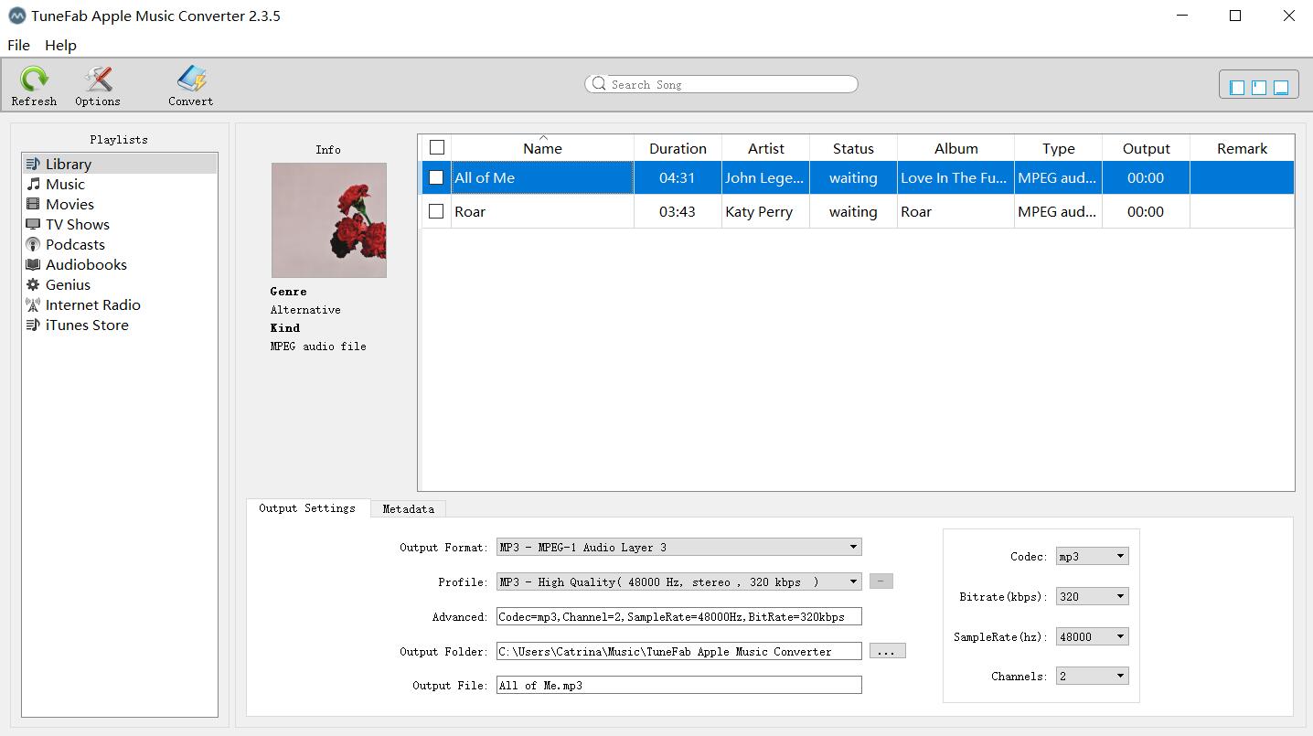Select the middle layout view icon
Screen dimensions: 1313x736
click(1259, 87)
